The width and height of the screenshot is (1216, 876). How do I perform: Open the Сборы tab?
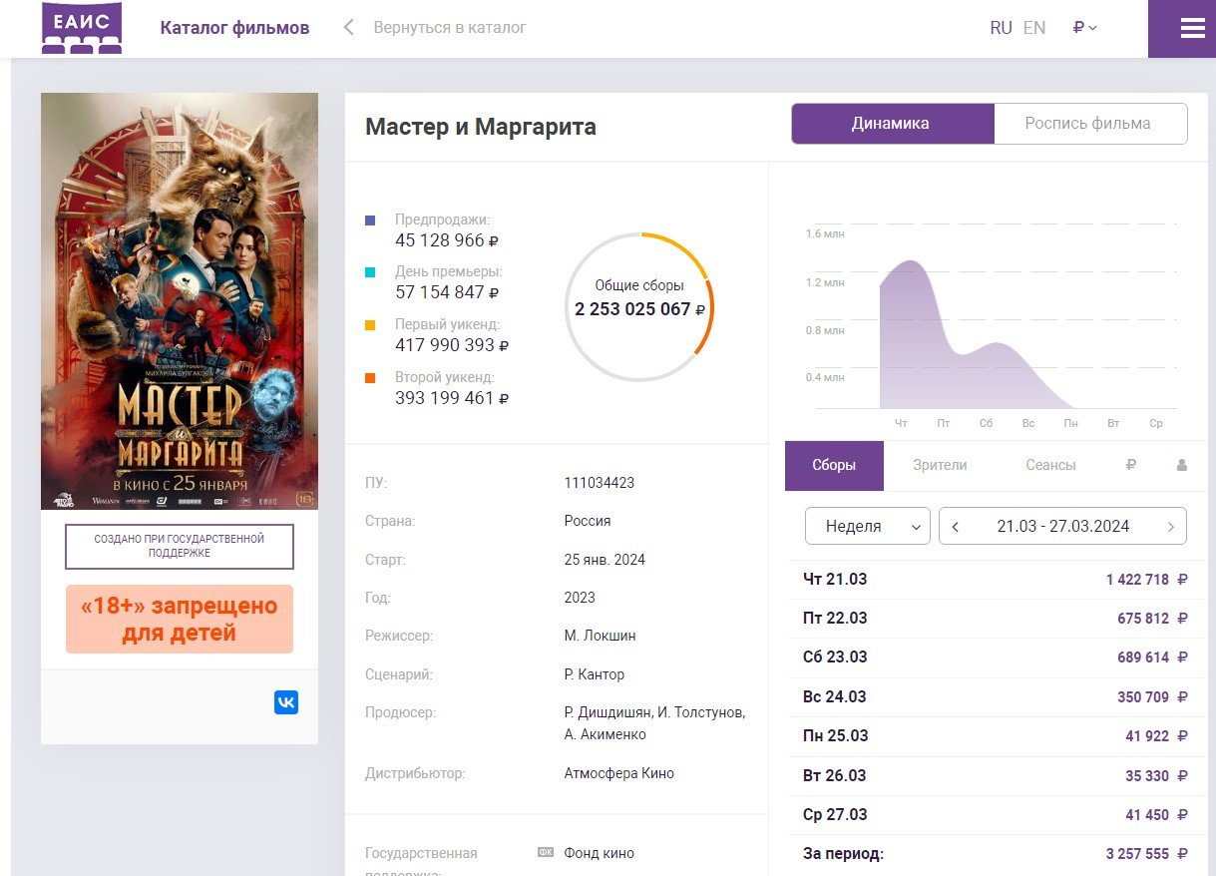pos(834,465)
